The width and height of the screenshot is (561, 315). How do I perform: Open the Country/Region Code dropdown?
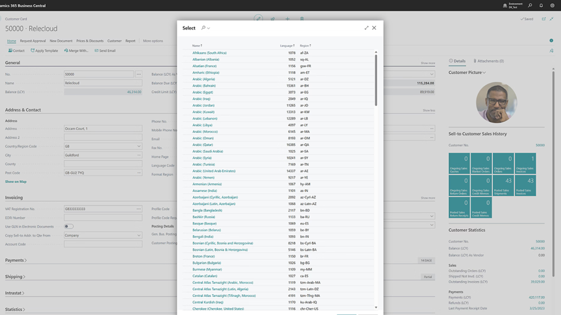tap(139, 147)
